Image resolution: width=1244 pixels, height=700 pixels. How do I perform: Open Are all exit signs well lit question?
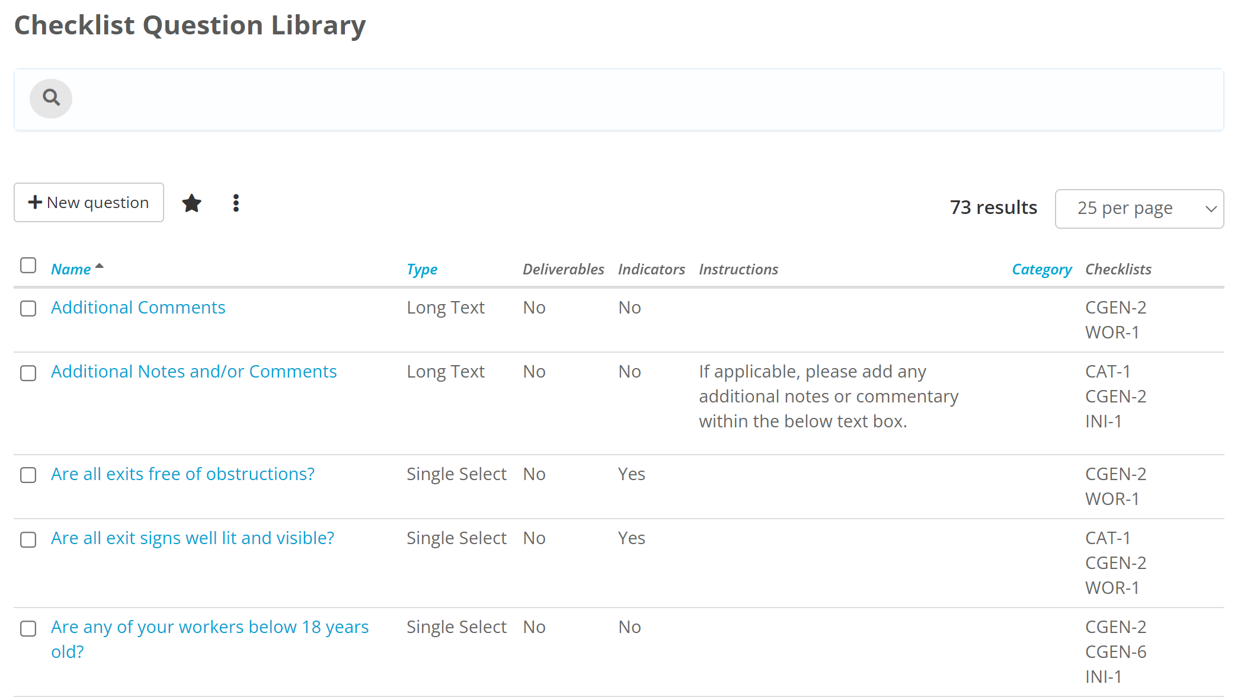click(192, 538)
